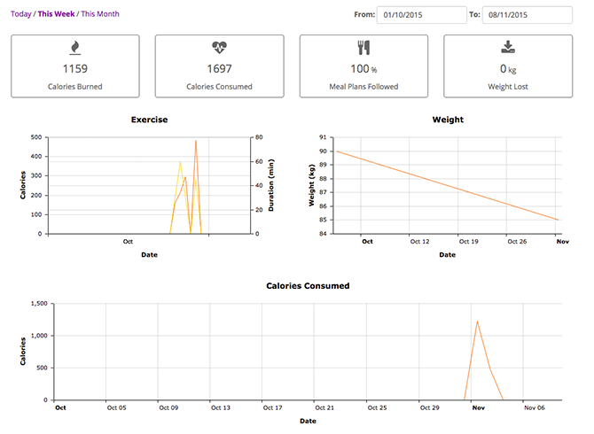Click the weight scale download icon
Viewport: 594px width, 434px height.
508,47
